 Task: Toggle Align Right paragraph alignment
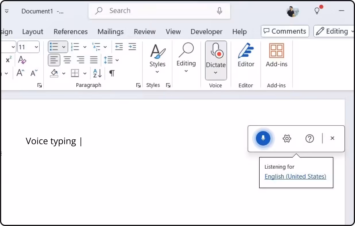click(80, 60)
